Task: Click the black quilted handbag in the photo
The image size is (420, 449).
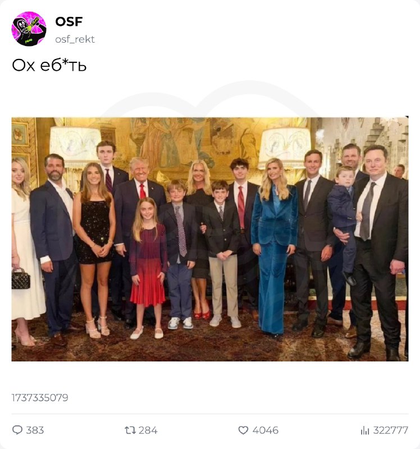Action: (21, 278)
